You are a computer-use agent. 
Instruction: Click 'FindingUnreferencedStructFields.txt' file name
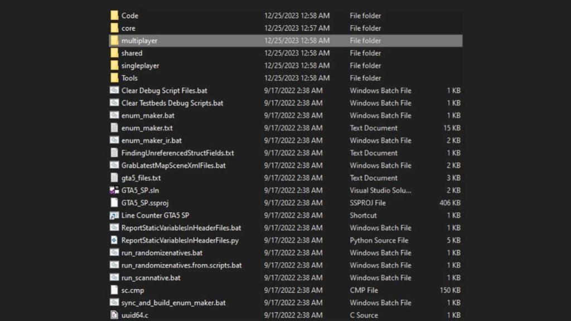tap(178, 153)
